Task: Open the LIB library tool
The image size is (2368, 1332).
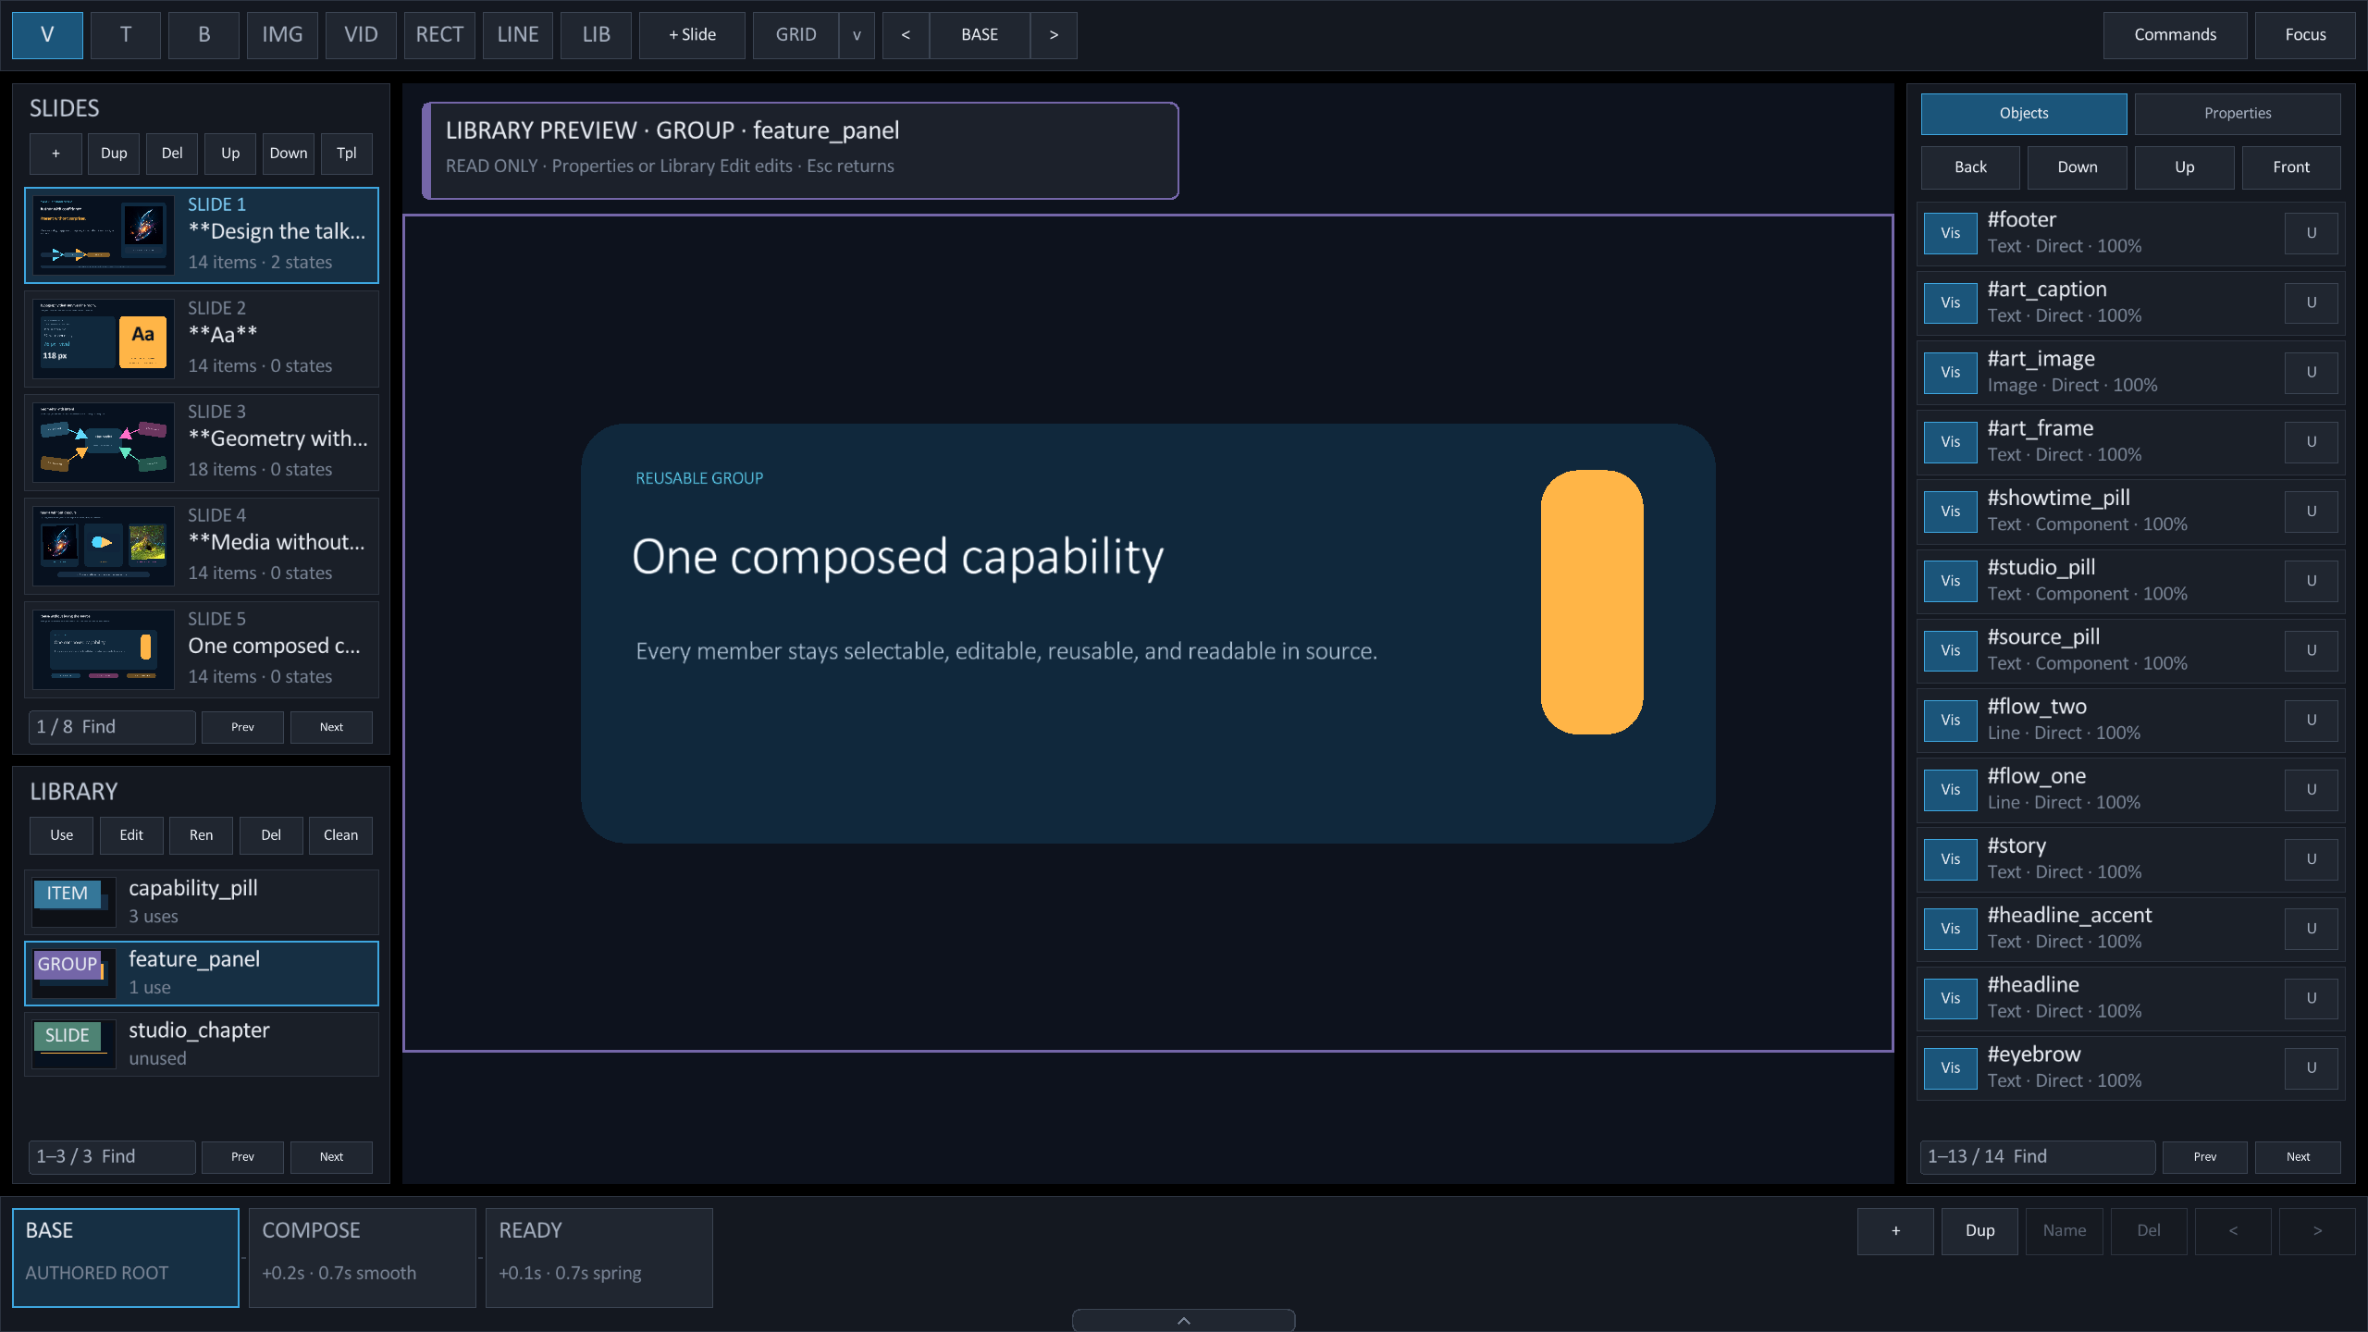Action: pyautogui.click(x=596, y=35)
